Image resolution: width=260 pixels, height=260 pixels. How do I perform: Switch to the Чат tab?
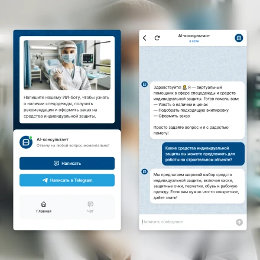point(90,207)
